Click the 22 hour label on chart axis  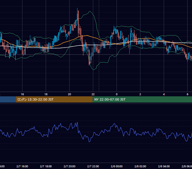tap(93, 94)
